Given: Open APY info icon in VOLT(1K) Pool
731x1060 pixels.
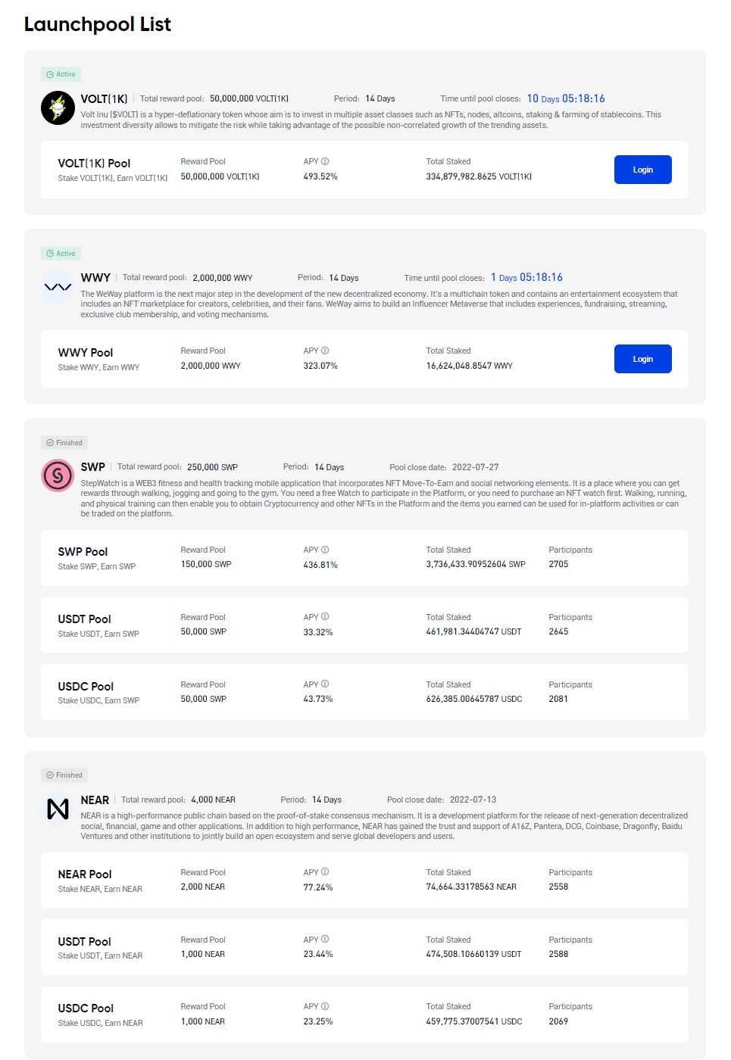Looking at the screenshot, I should click(325, 161).
